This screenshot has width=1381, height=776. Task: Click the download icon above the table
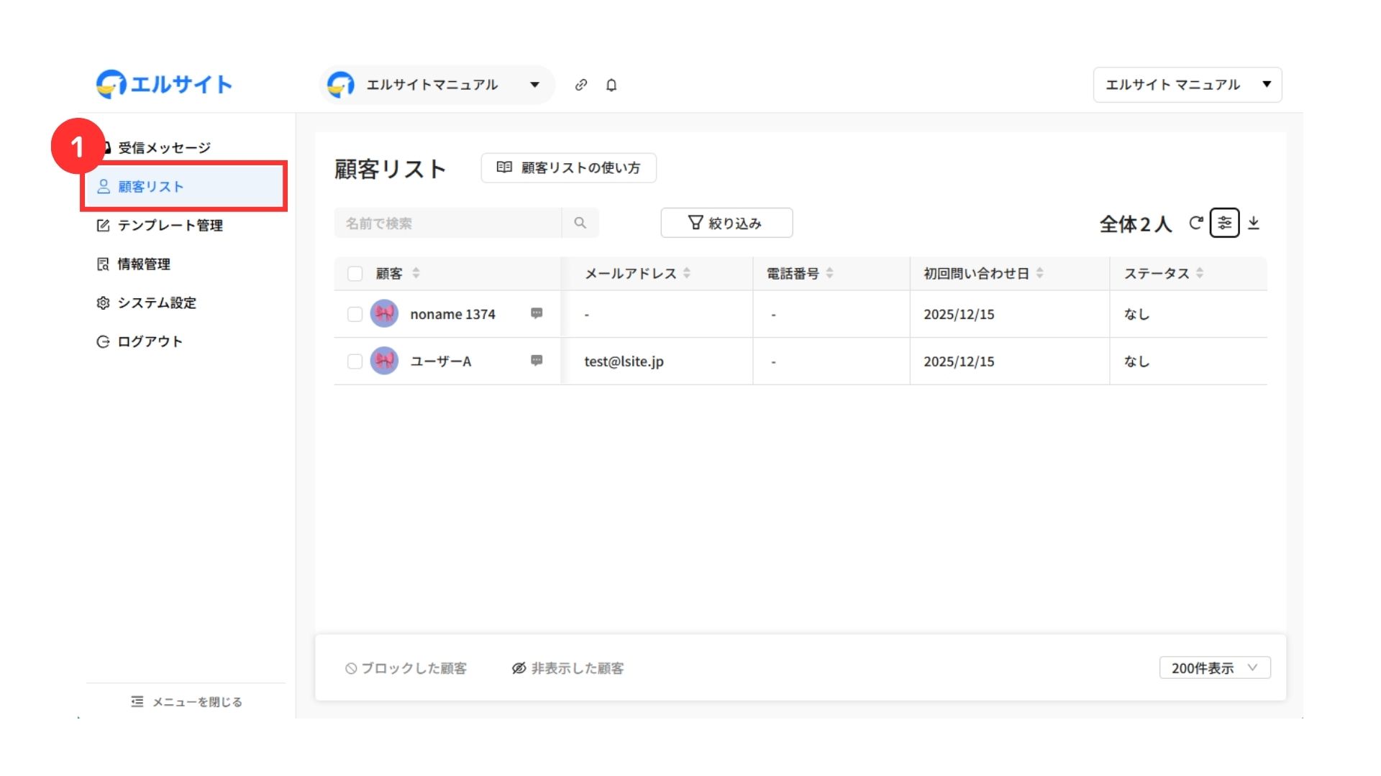click(x=1254, y=223)
